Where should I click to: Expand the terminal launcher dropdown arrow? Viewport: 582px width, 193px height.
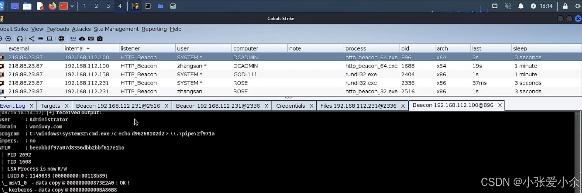point(73,6)
